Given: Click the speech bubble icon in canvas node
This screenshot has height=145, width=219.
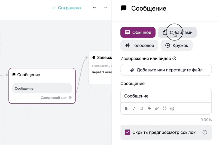Looking at the screenshot, I should coord(14,75).
